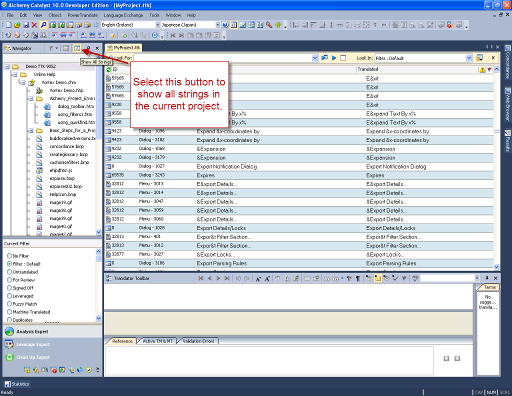Click the Open Project folder icon

click(17, 25)
